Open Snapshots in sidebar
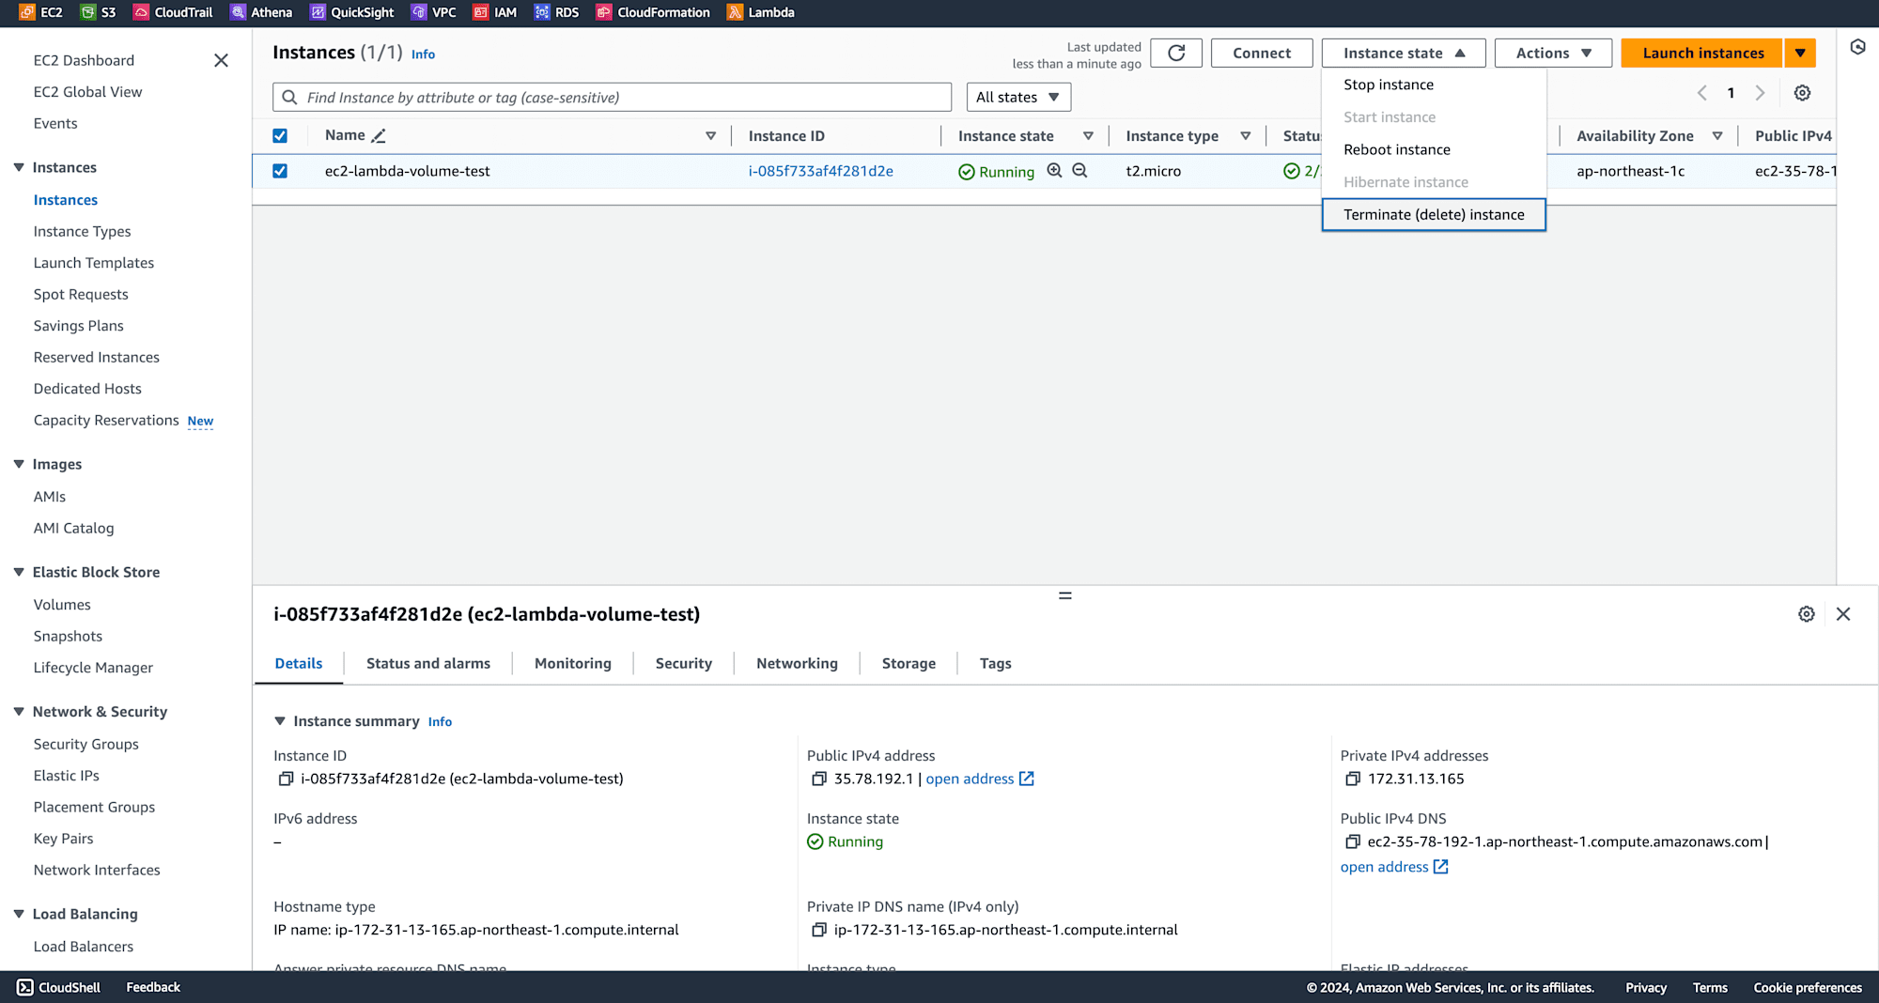This screenshot has height=1003, width=1879. tap(68, 636)
